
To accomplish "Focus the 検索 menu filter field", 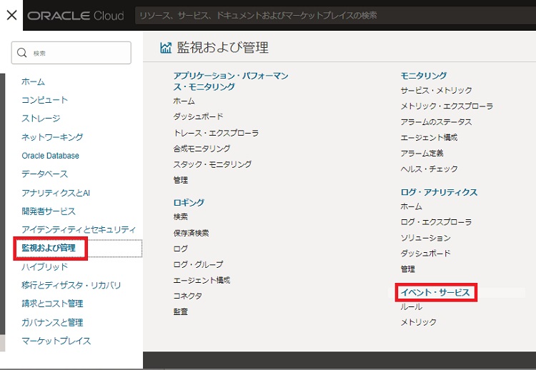I will tap(79, 53).
